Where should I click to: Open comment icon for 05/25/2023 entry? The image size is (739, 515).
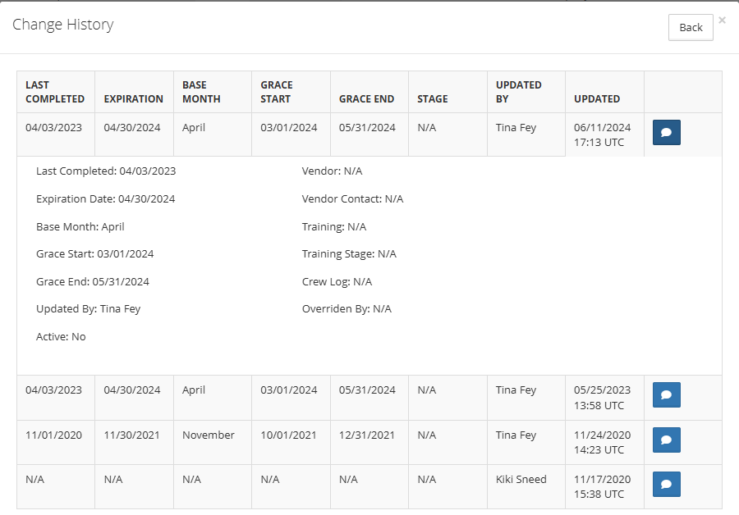coord(666,394)
